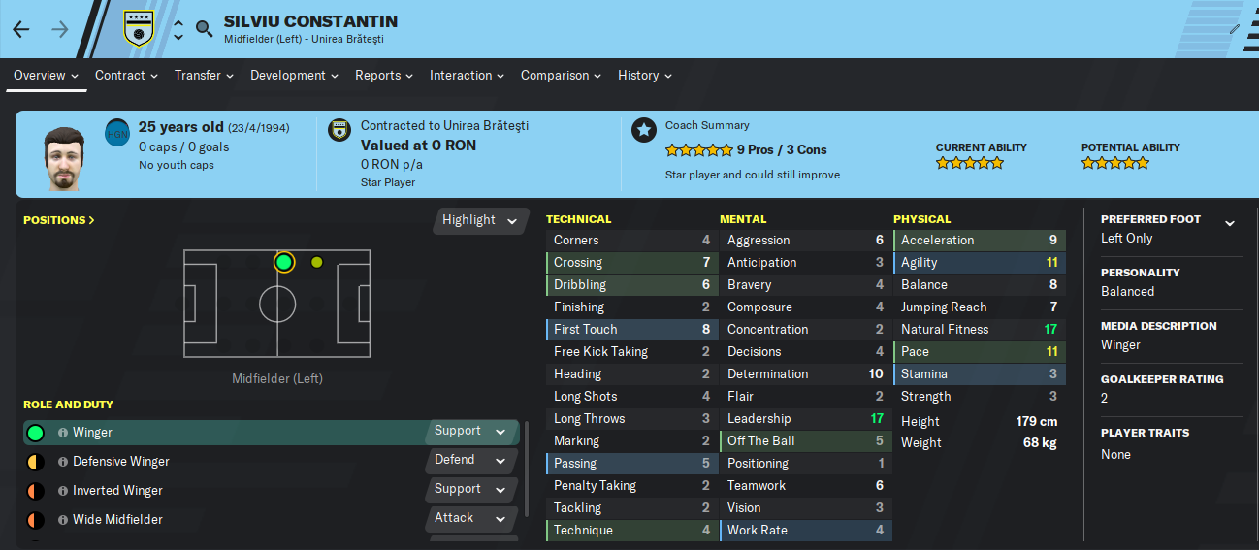Click the forward navigation arrow

tap(60, 29)
